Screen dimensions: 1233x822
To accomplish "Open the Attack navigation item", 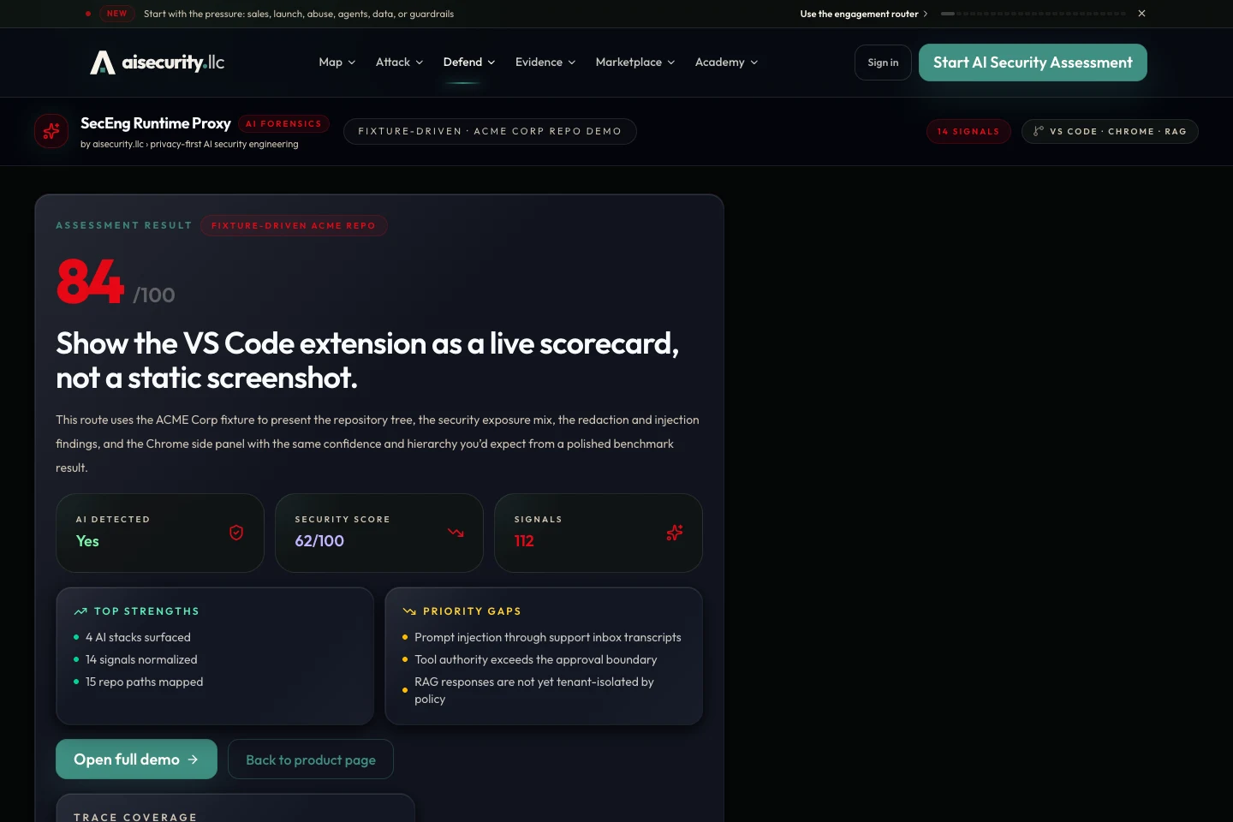I will [x=399, y=63].
